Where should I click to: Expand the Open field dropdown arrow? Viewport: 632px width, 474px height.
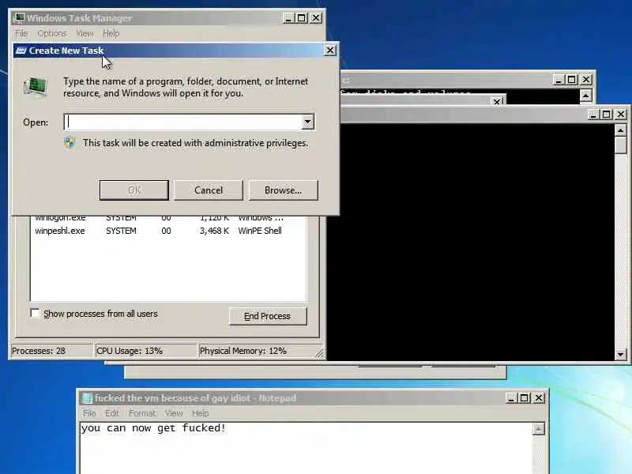pyautogui.click(x=307, y=122)
